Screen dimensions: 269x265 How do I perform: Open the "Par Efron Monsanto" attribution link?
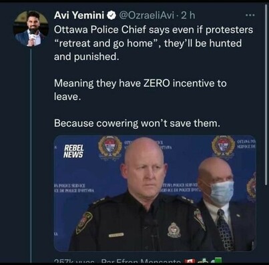coord(141,260)
